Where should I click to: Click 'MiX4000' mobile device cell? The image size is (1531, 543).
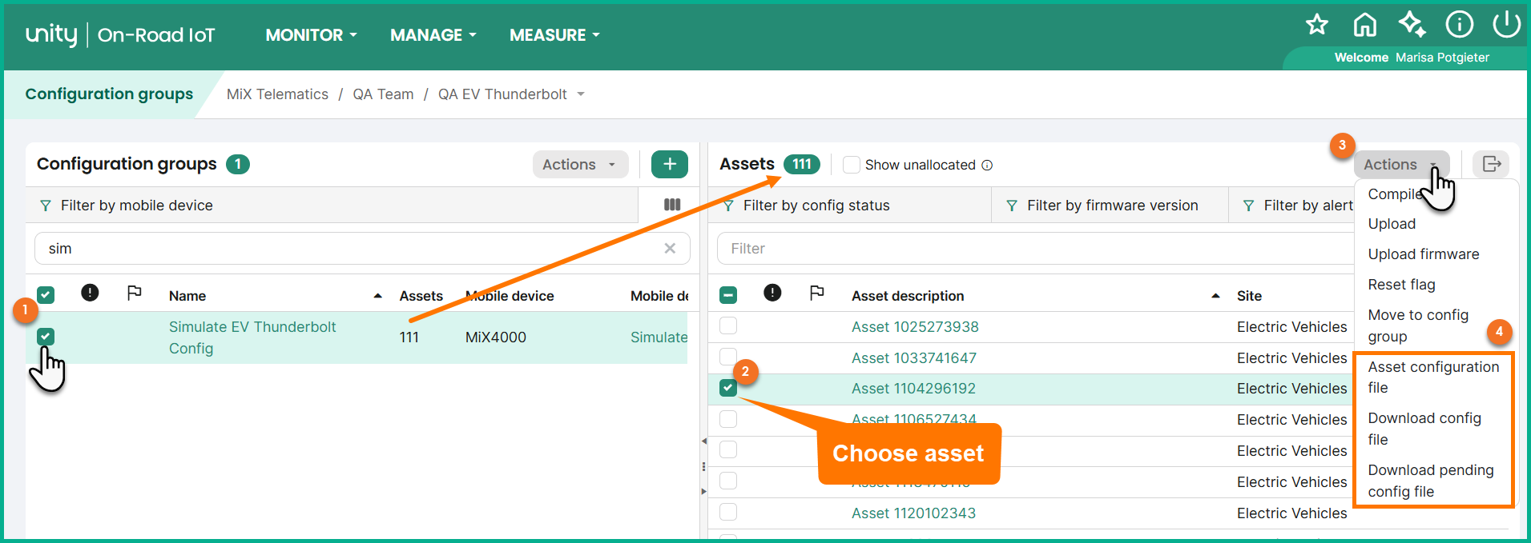pos(496,337)
